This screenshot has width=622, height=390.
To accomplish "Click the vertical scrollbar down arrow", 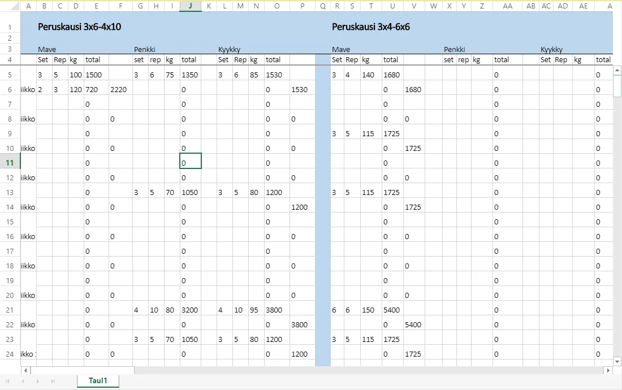I will [x=617, y=361].
